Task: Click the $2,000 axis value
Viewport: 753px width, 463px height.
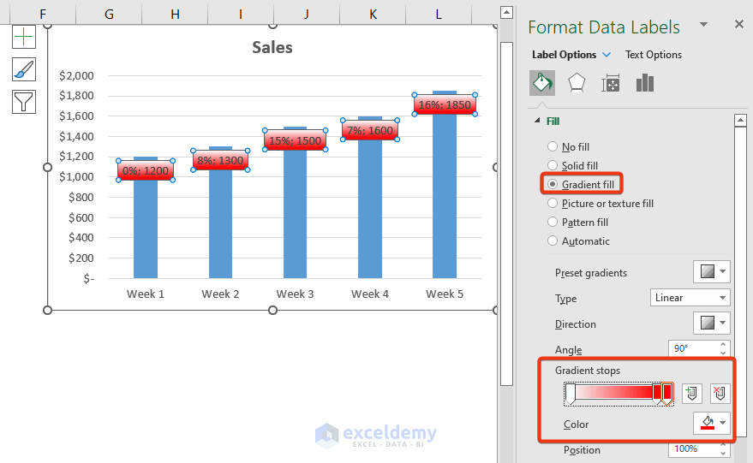Action: [76, 75]
